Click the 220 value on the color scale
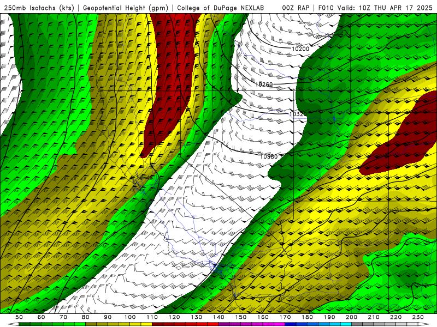The width and height of the screenshot is (437, 327). 395,317
